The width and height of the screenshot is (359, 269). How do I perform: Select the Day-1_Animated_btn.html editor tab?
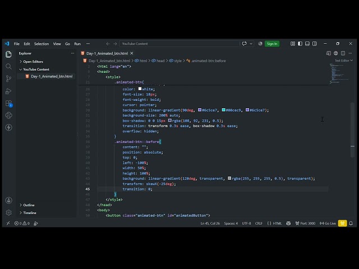point(107,53)
